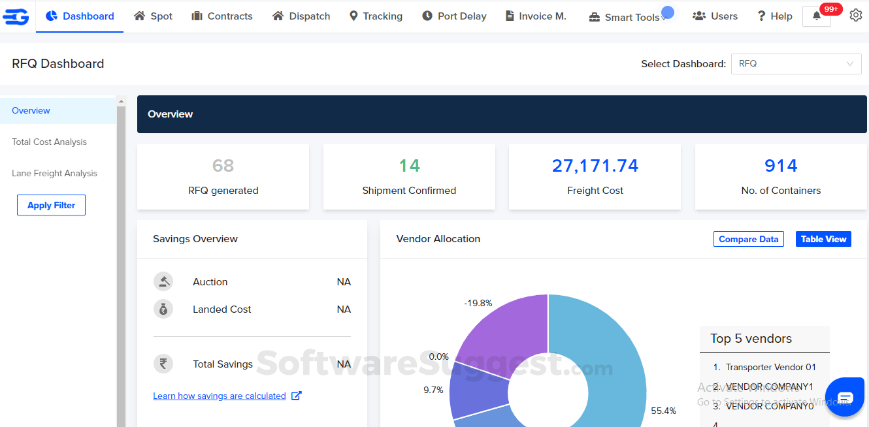869x427 pixels.
Task: Open the Port Delay clock icon
Action: [428, 15]
